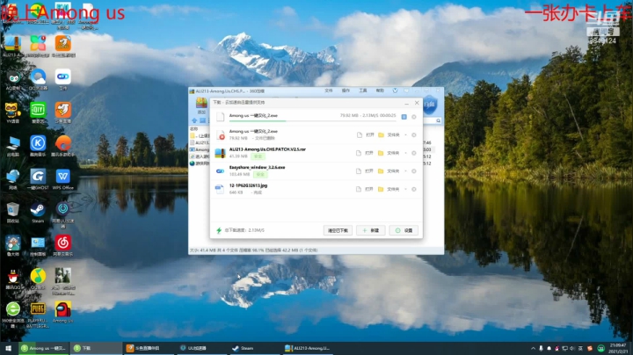
Task: Remove the 12-1P62G32613.jpg download entry
Action: click(x=414, y=189)
